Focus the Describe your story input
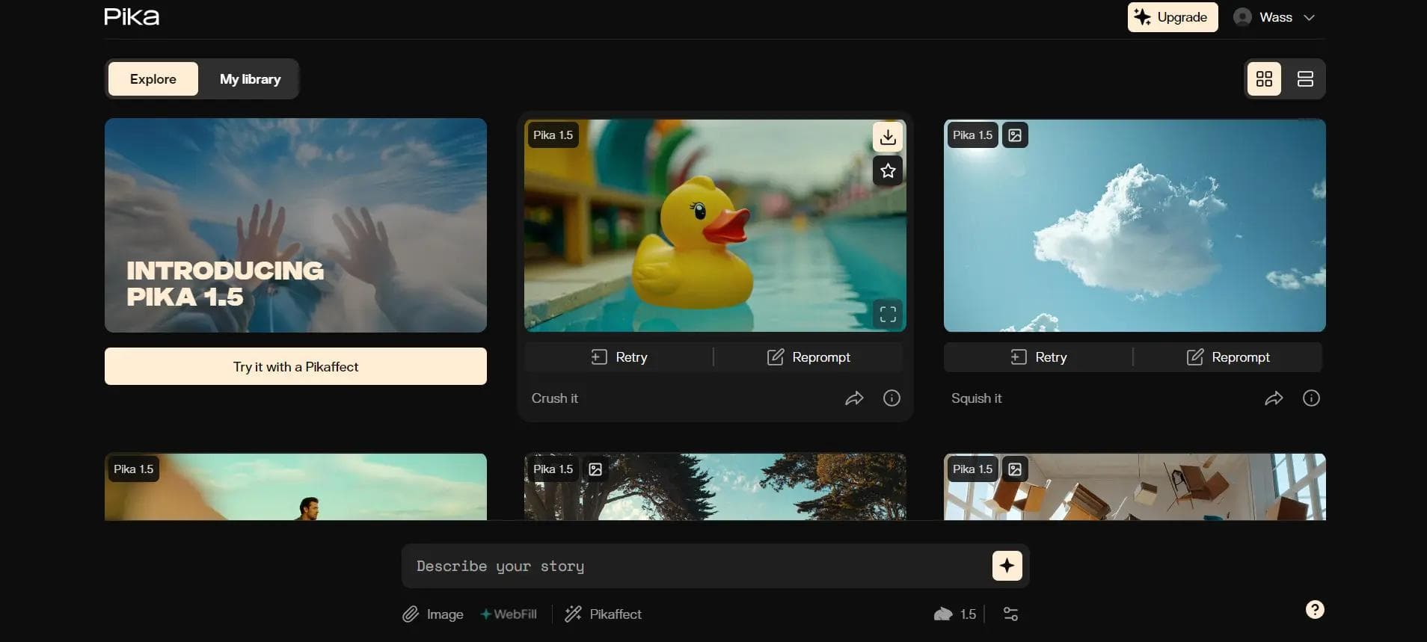 [696, 567]
